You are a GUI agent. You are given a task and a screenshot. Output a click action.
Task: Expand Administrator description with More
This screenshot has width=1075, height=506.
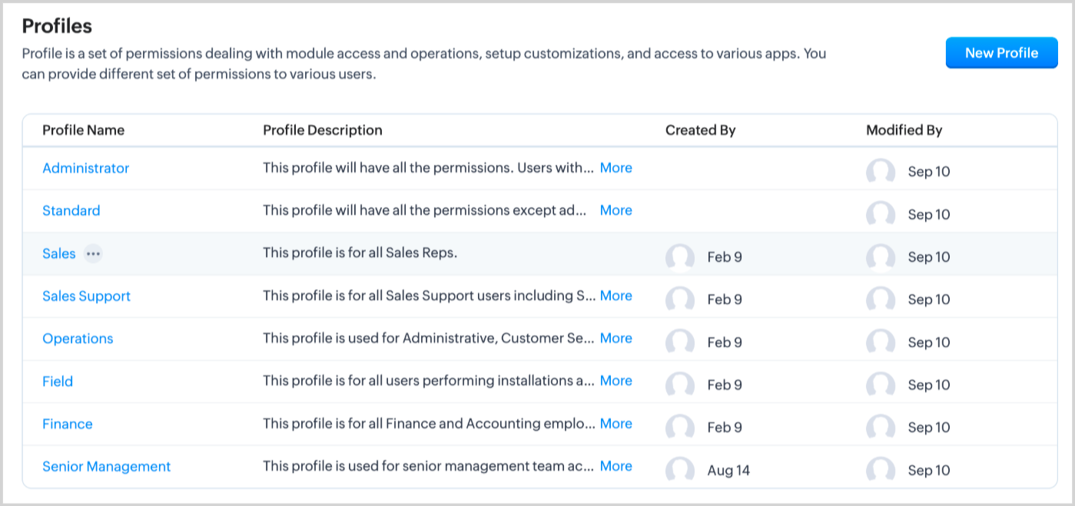pyautogui.click(x=615, y=167)
